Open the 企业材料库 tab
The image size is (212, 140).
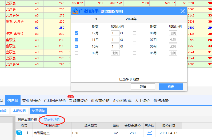[122, 101]
